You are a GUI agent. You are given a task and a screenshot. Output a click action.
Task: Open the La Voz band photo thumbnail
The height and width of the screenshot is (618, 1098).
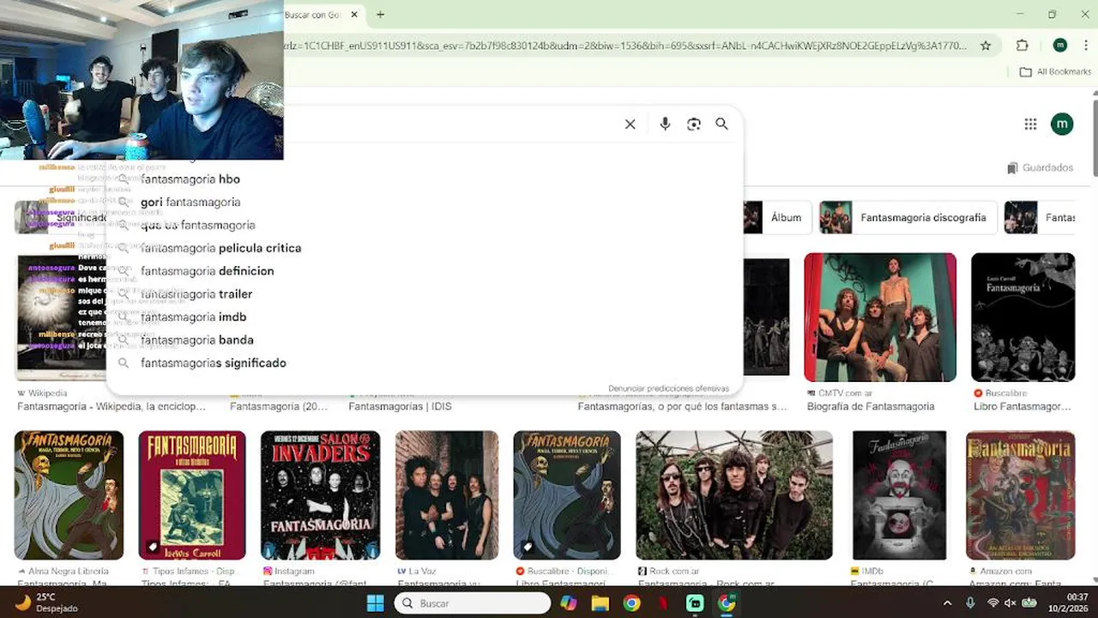coord(447,495)
